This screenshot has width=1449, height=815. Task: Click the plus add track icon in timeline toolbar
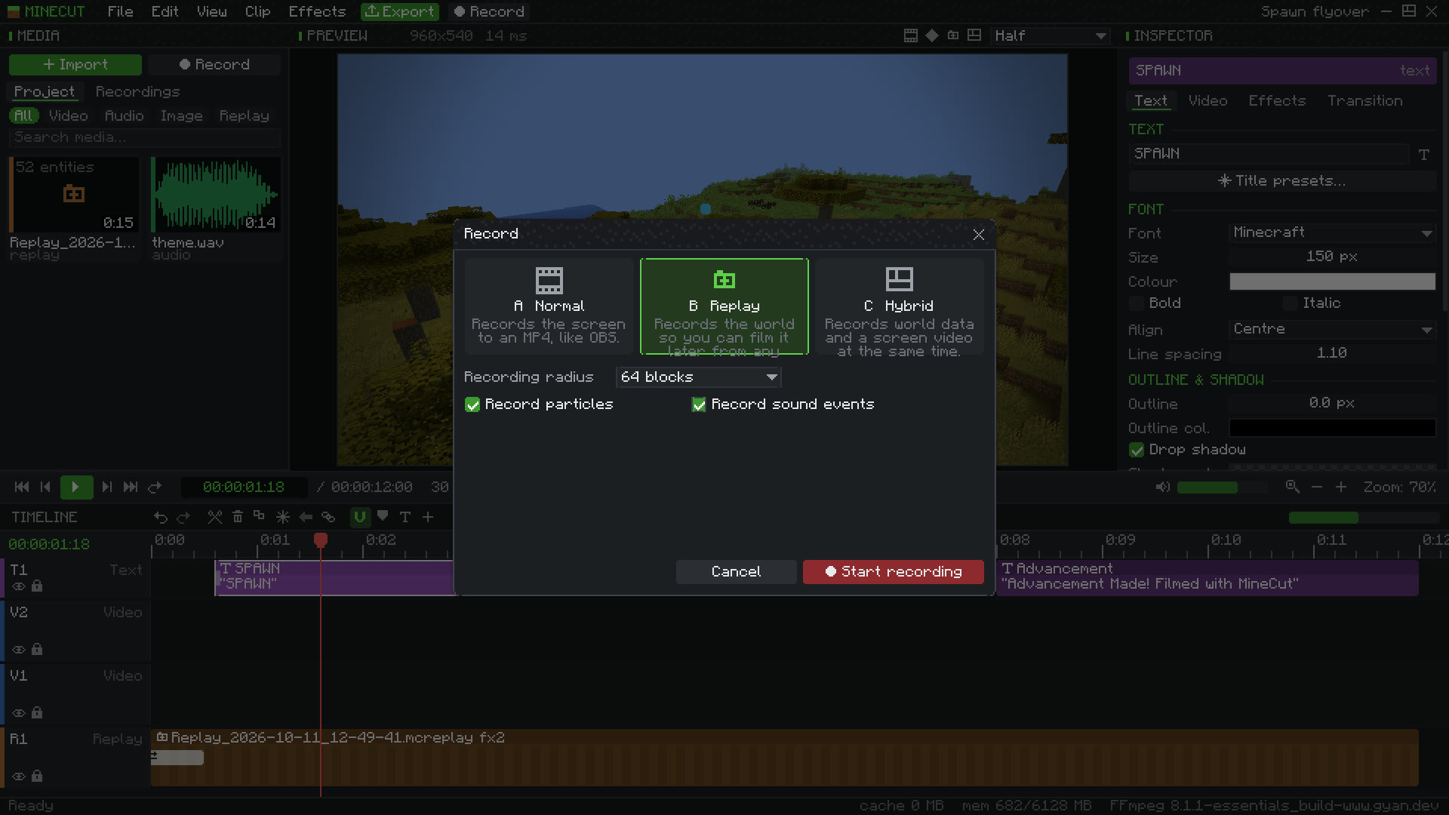coord(428,517)
